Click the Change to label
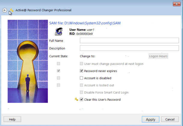The height and width of the screenshot is (126, 183). (x=87, y=56)
